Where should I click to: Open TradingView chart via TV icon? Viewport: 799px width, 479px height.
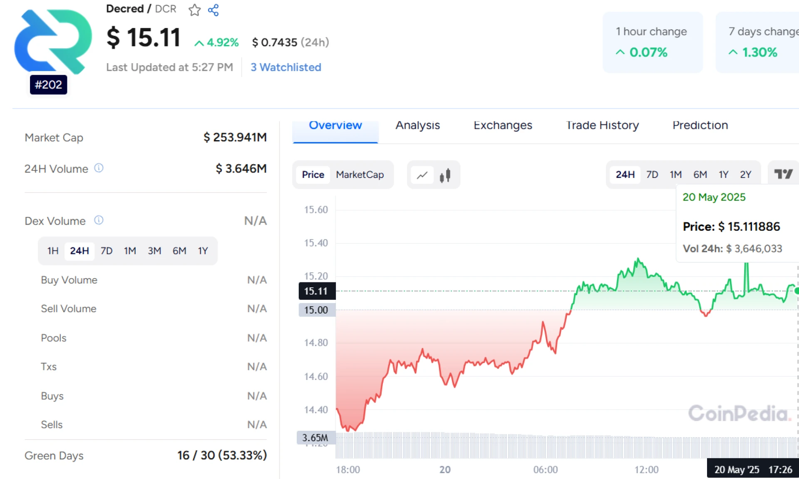(783, 174)
